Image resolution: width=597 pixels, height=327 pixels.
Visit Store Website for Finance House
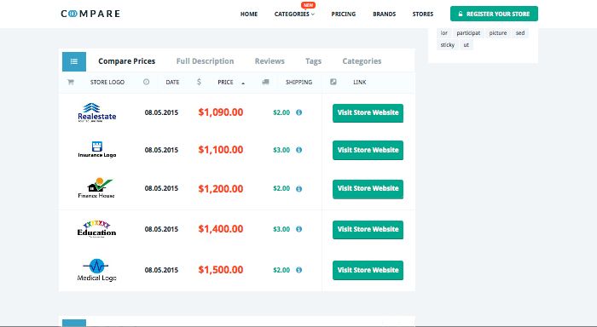[368, 189]
